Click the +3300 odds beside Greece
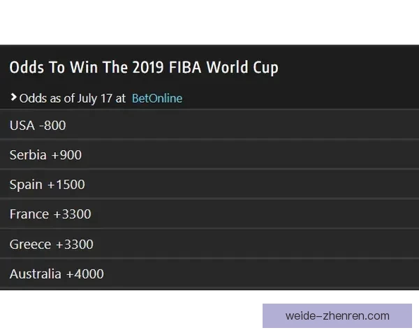The width and height of the screenshot is (419, 335). [75, 244]
